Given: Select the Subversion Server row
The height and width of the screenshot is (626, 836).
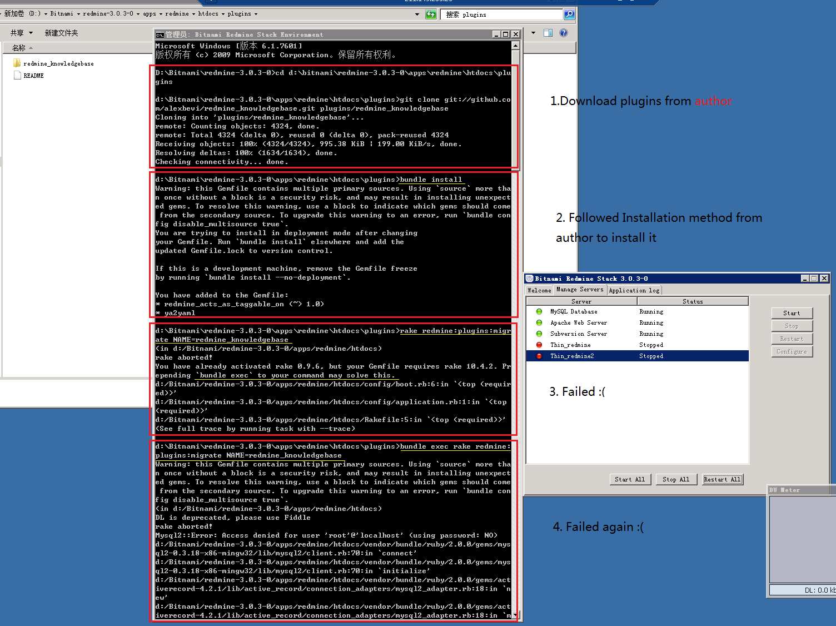Looking at the screenshot, I should pos(637,334).
